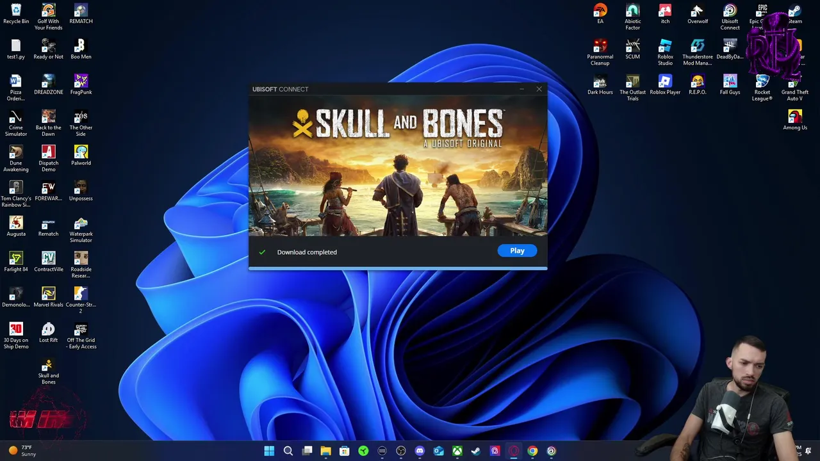Open the DeadByDaylight shortcut
This screenshot has width=820, height=461.
[x=730, y=49]
